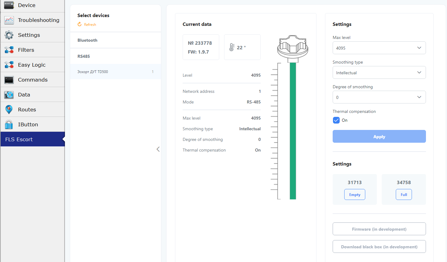Expand the Smoothing type dropdown
Screen dimensions: 447x262
tap(379, 73)
